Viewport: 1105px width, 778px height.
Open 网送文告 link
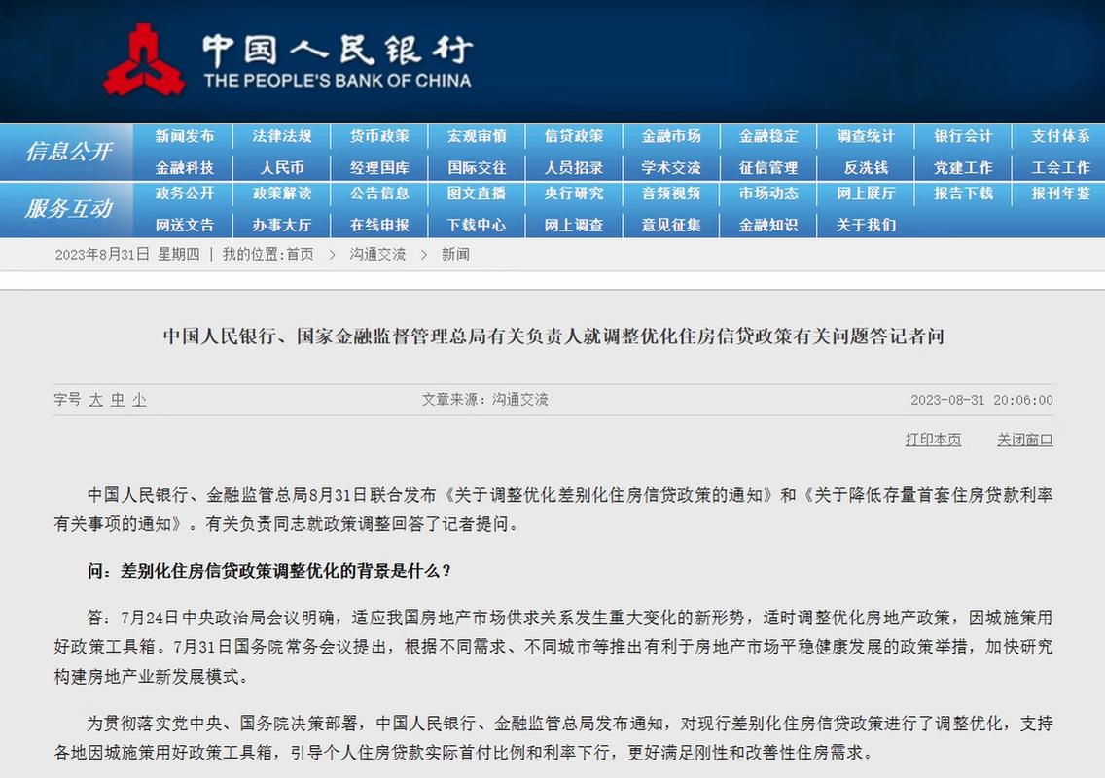coord(185,225)
